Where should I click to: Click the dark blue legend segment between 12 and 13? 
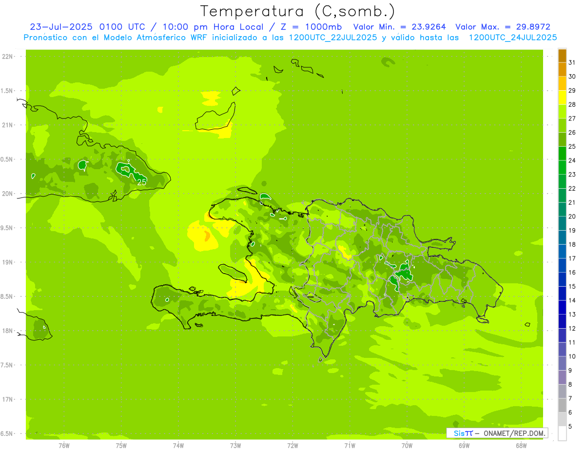[562, 321]
